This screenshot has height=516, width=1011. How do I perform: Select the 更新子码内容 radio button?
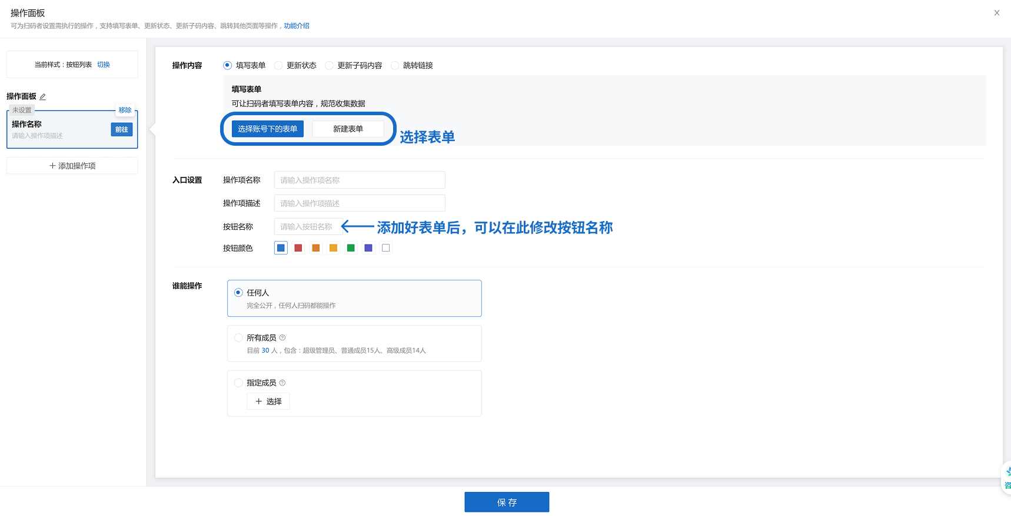point(329,65)
